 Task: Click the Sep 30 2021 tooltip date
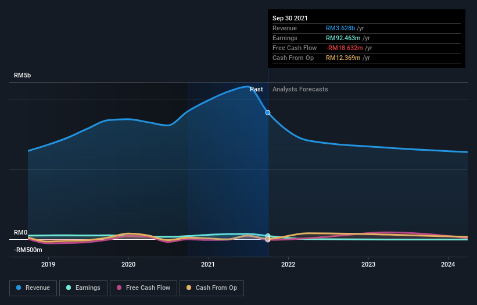pyautogui.click(x=290, y=18)
